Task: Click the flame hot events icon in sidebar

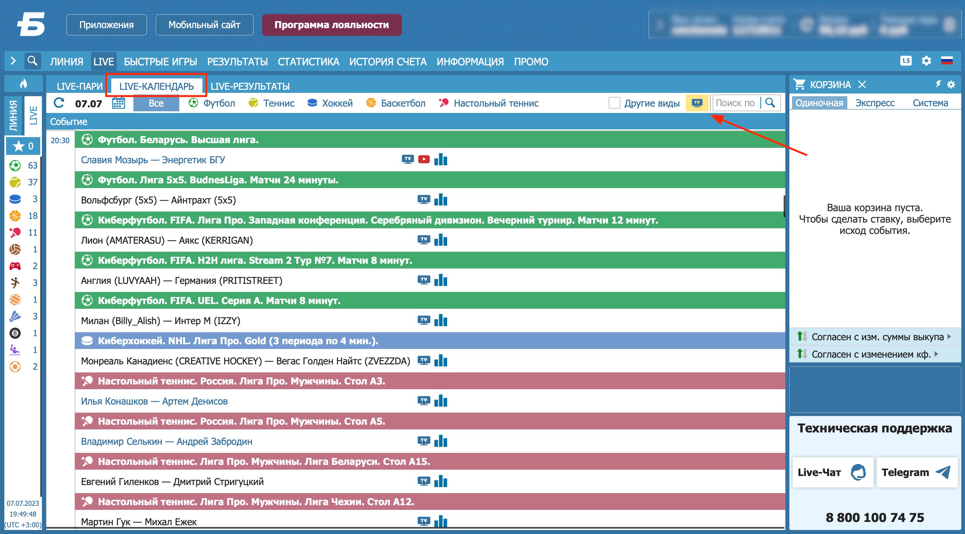Action: [x=23, y=83]
